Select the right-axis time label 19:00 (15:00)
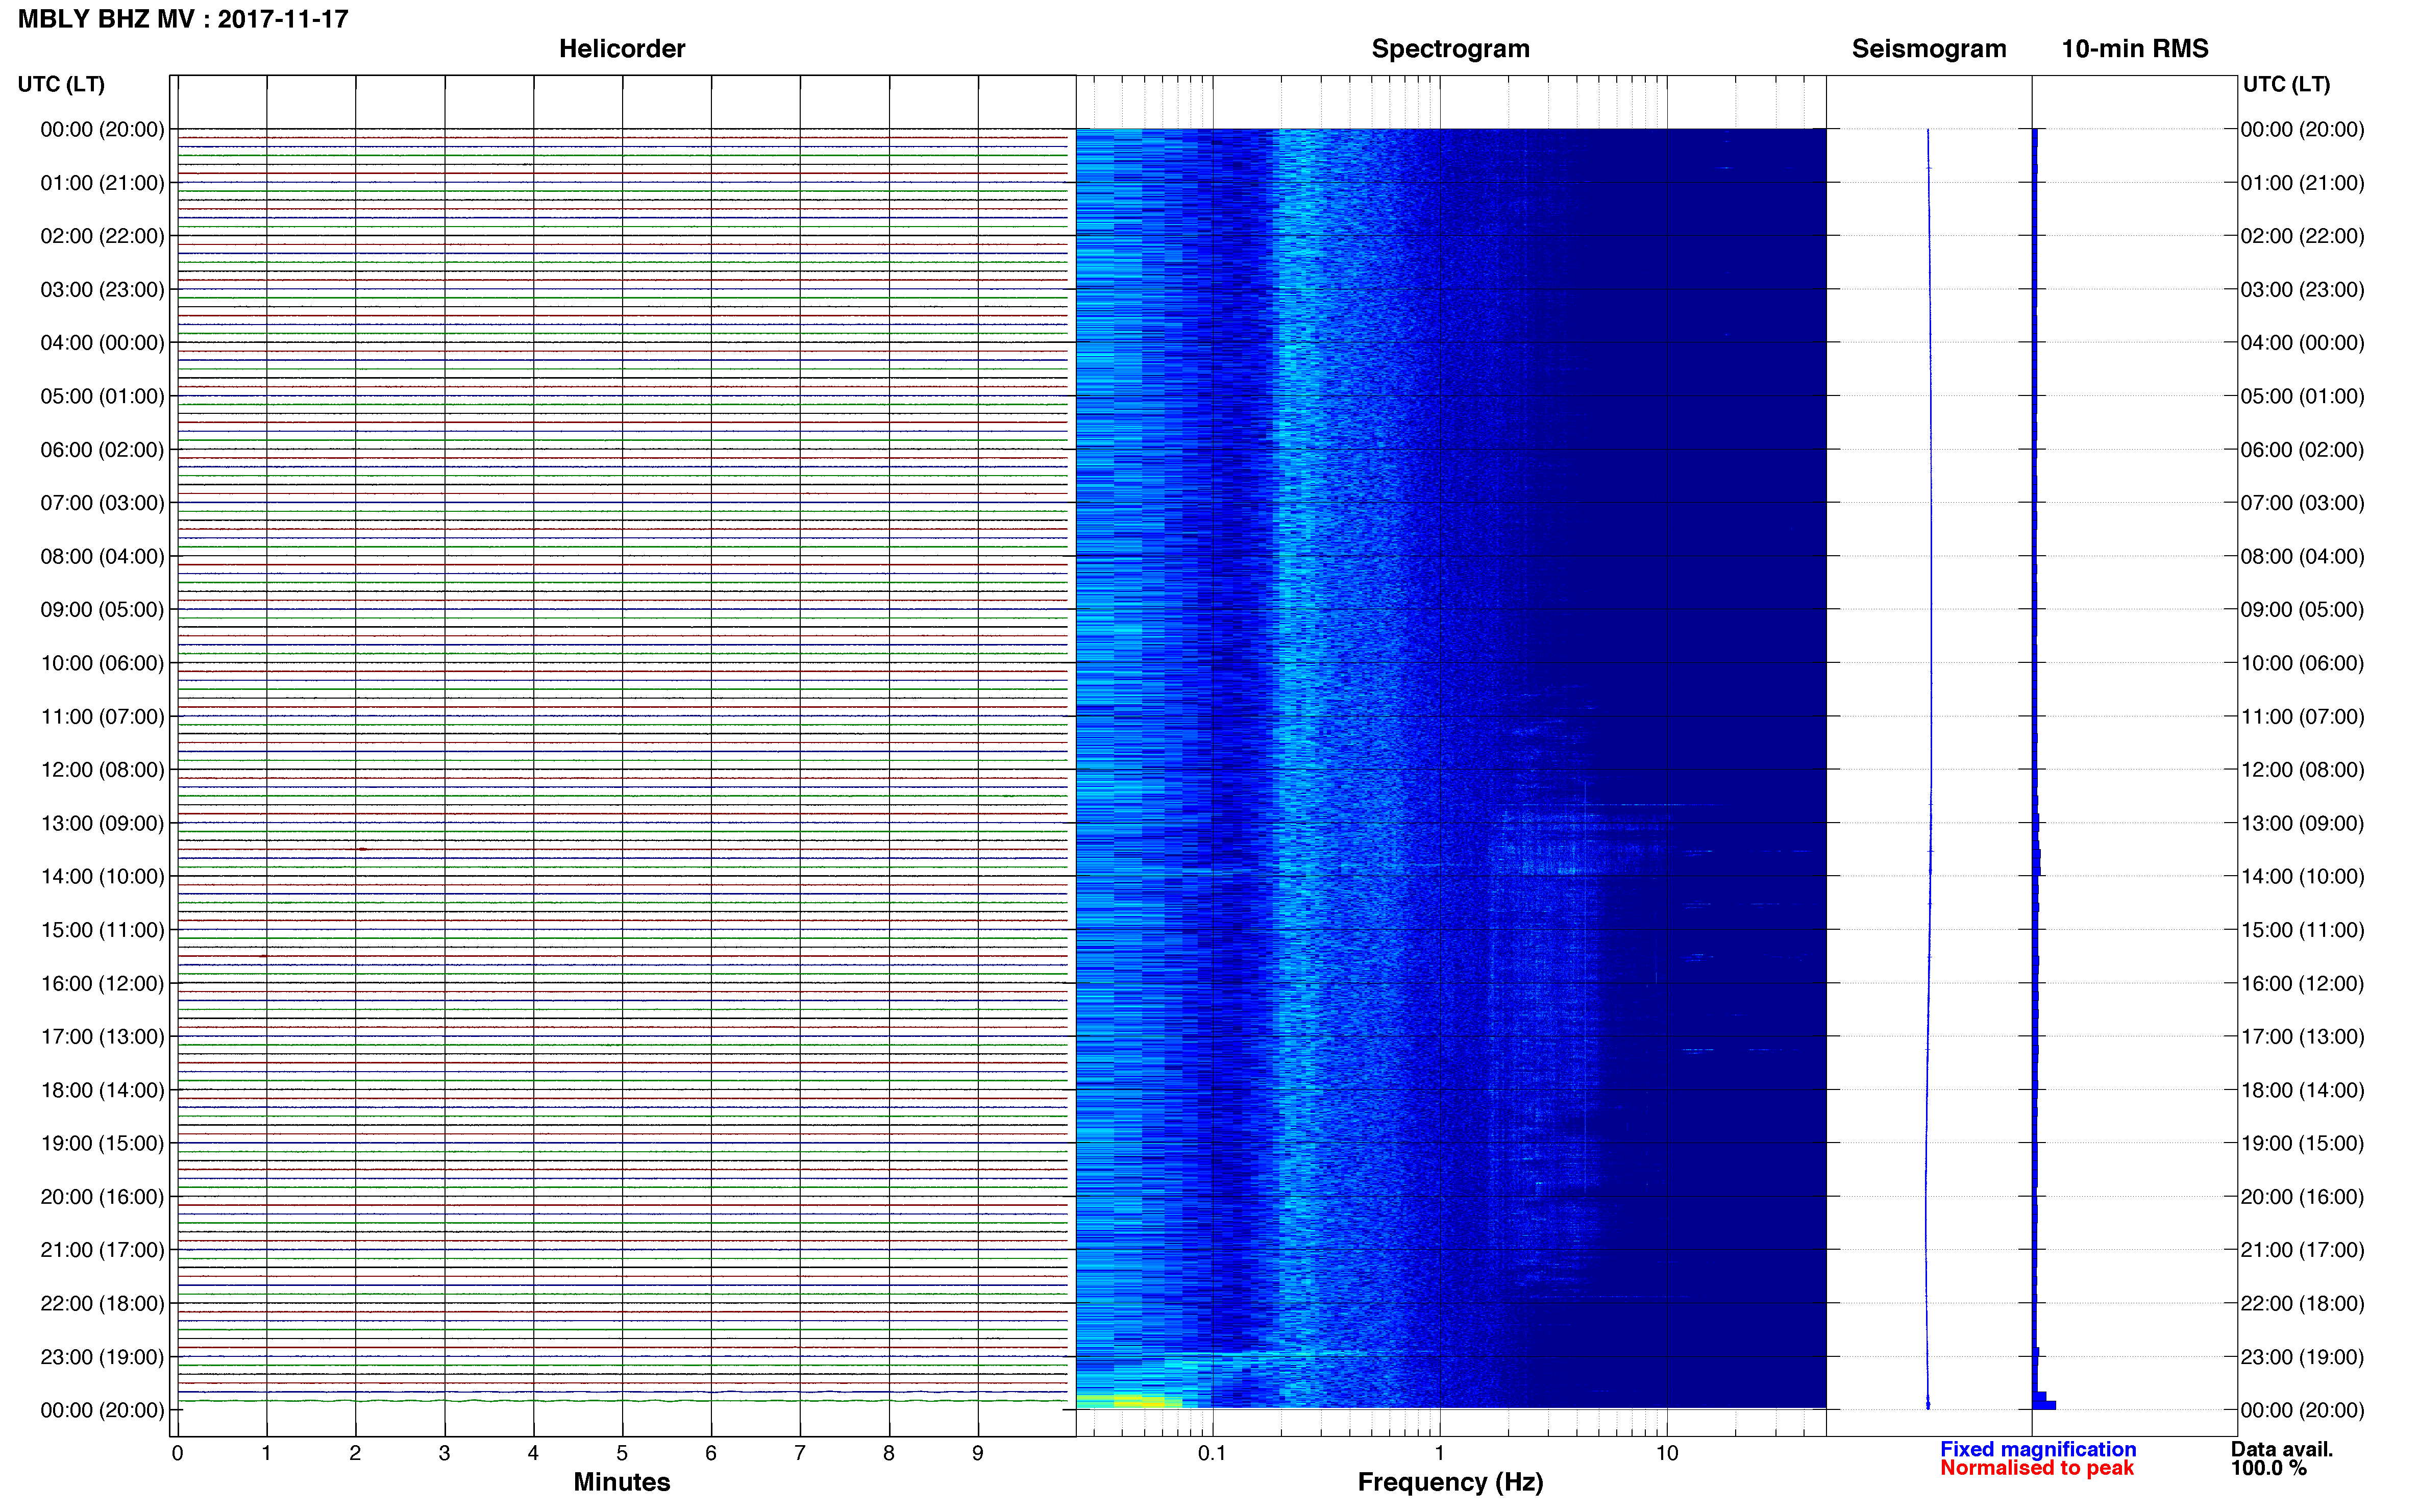Screen dimensions: 2419x1512 2302,1143
